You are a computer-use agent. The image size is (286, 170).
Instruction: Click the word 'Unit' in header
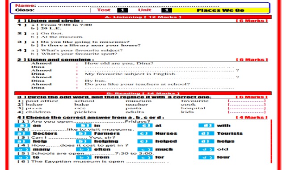[x=145, y=10]
